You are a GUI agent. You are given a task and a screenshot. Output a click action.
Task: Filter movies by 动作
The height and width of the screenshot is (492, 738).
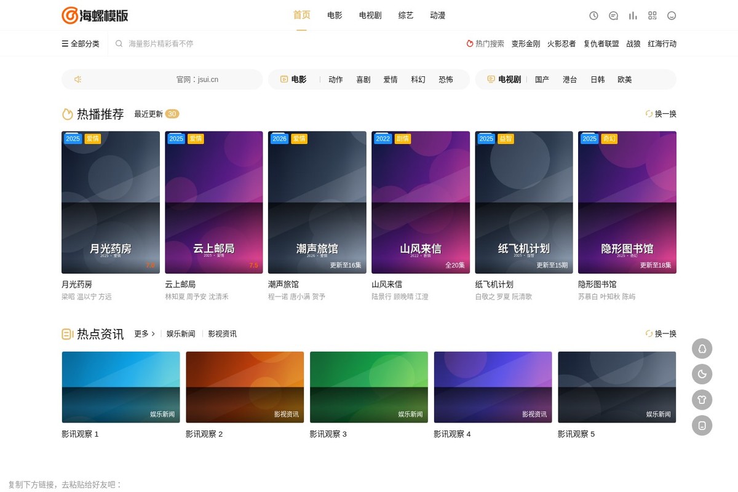pos(336,79)
